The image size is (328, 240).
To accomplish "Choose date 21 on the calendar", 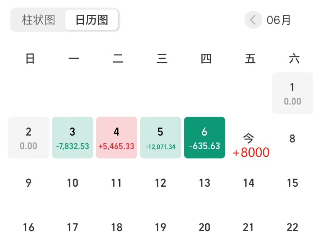I will 249,227.
